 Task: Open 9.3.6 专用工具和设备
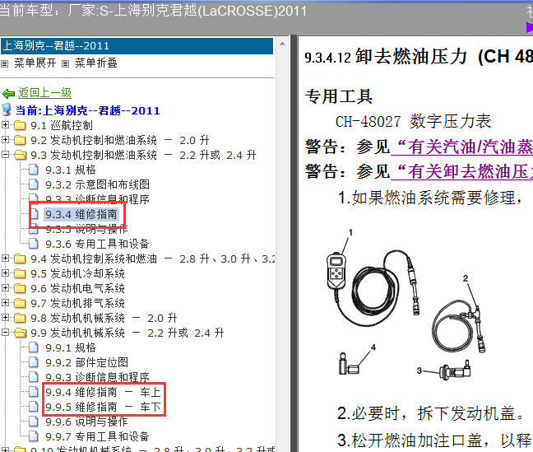97,244
